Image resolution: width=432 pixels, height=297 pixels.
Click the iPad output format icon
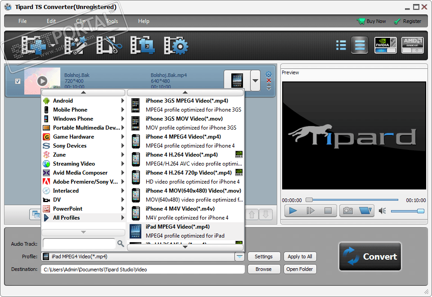pyautogui.click(x=237, y=81)
